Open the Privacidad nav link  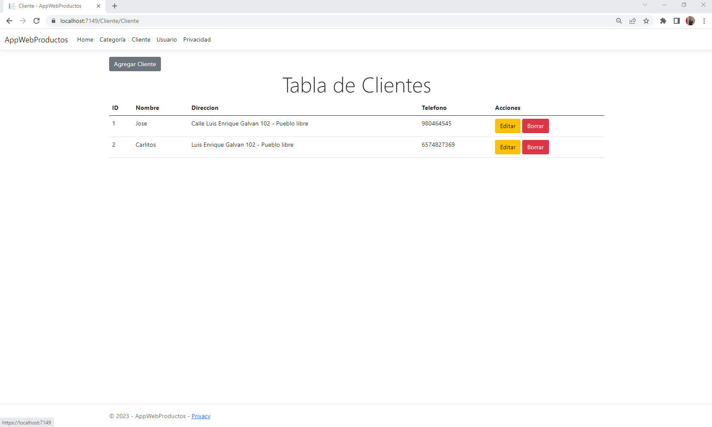197,39
